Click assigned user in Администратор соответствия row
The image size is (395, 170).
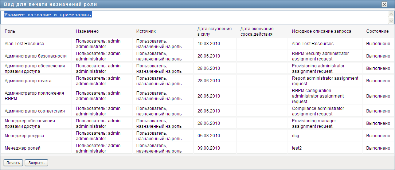[98, 111]
